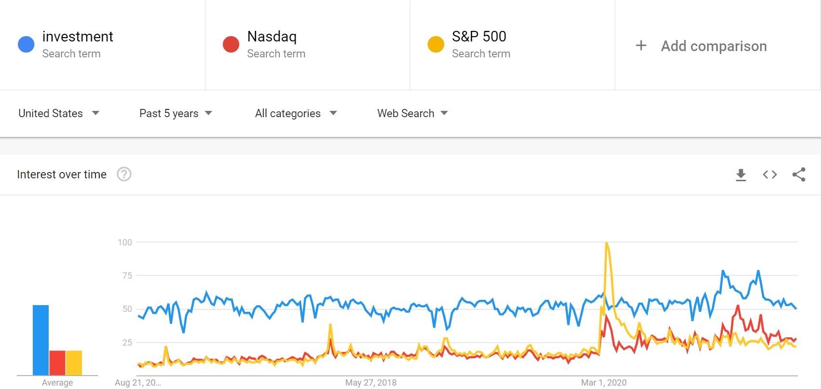Share the Interest over time chart
This screenshot has width=821, height=389.
[x=799, y=174]
